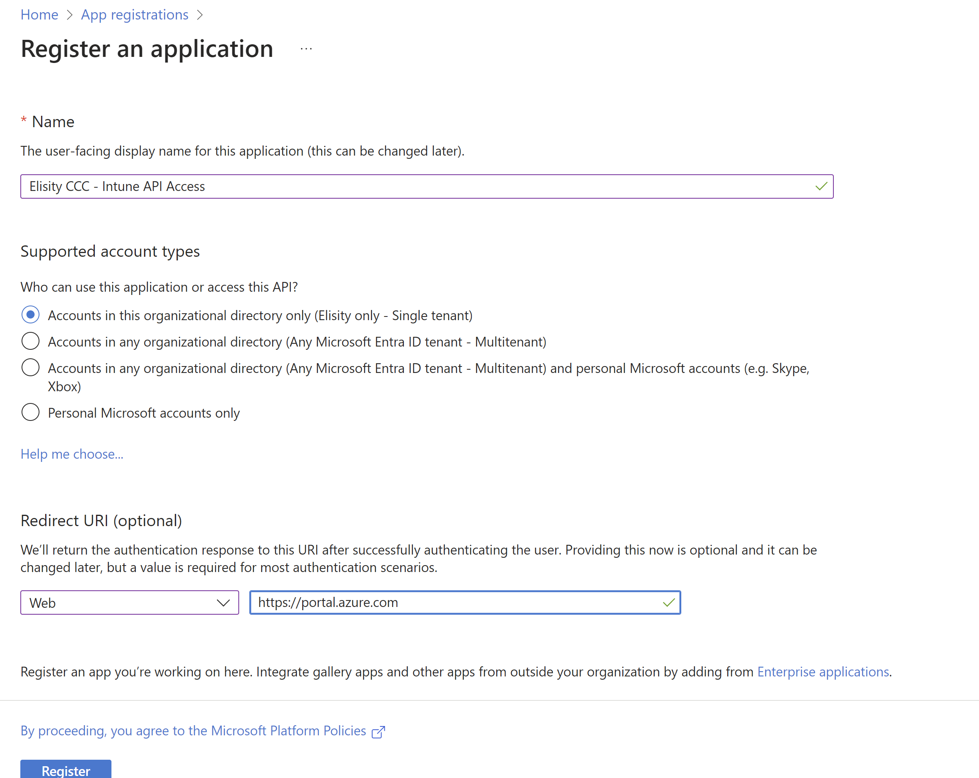
Task: Go to Home breadcrumb
Action: [39, 15]
